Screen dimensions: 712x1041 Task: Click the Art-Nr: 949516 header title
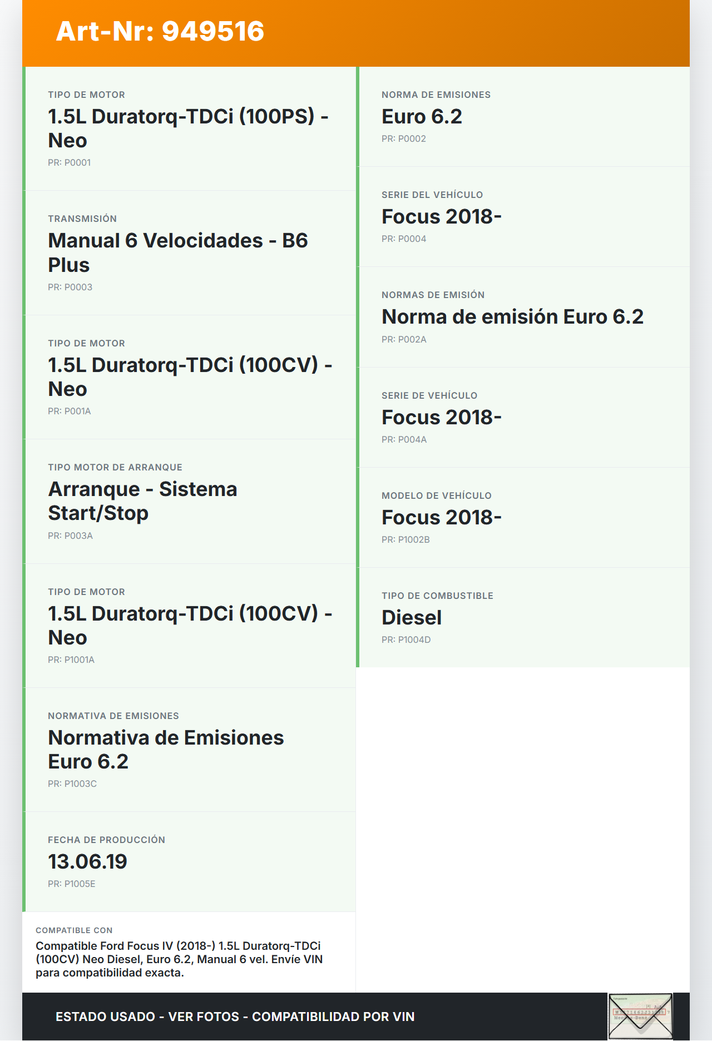[x=160, y=31]
